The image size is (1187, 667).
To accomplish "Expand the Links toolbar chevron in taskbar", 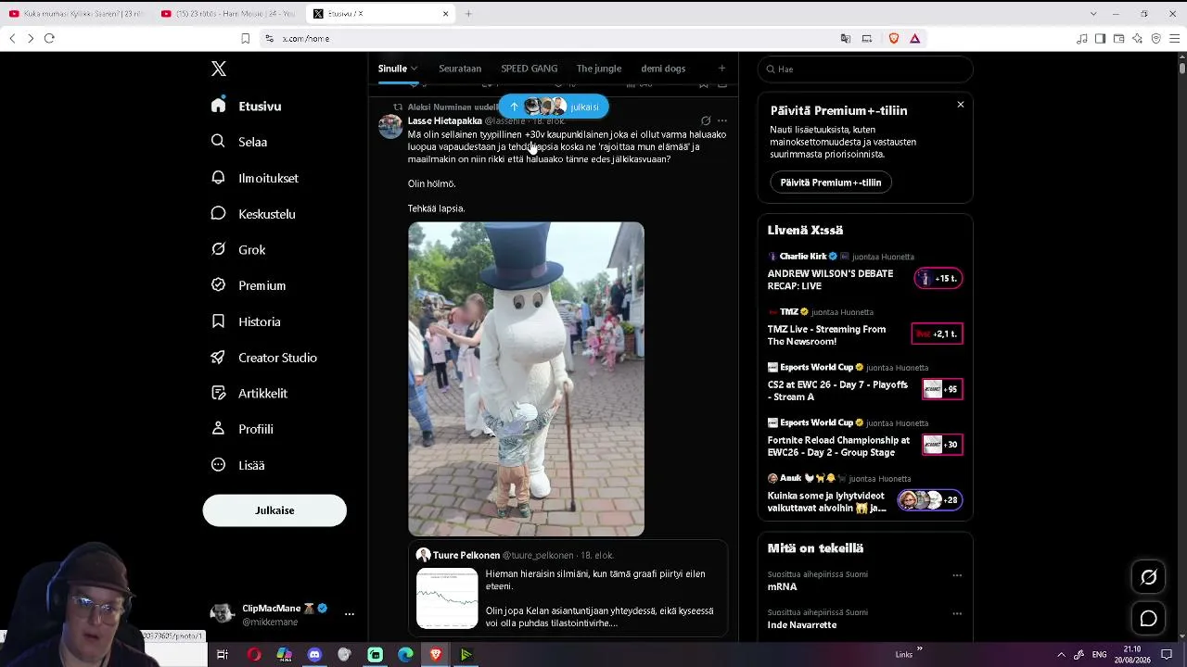I will click(x=920, y=649).
